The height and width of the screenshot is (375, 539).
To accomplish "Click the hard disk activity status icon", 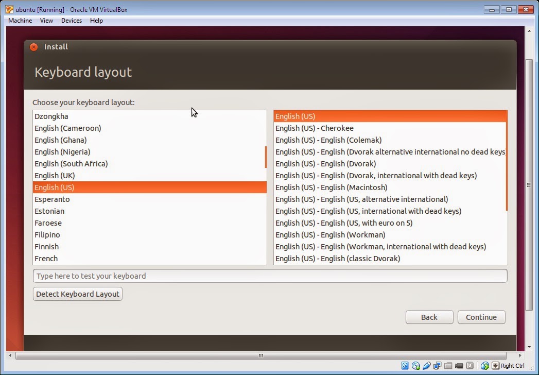I will [405, 366].
